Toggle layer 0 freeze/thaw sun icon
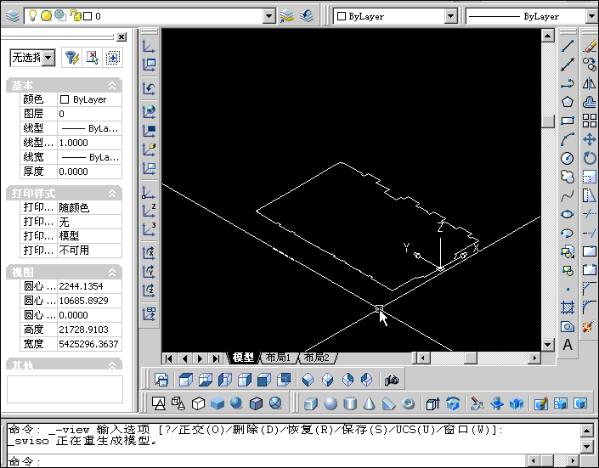The width and height of the screenshot is (599, 468). (x=46, y=15)
